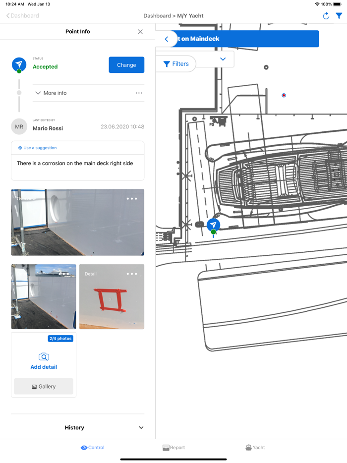Expand the filters dropdown chevron
The height and width of the screenshot is (463, 347).
[x=223, y=59]
